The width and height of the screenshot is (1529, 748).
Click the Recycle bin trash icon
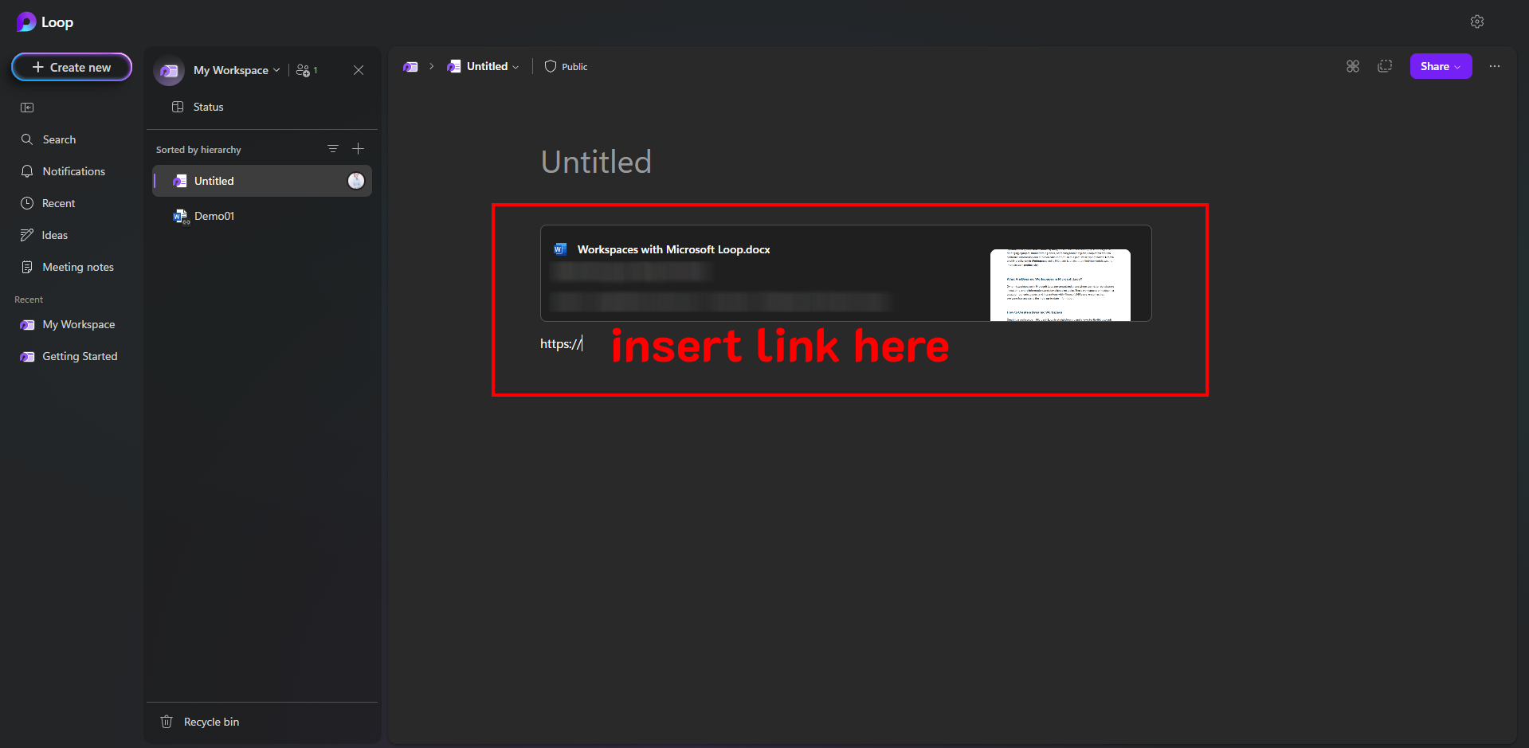pos(167,722)
